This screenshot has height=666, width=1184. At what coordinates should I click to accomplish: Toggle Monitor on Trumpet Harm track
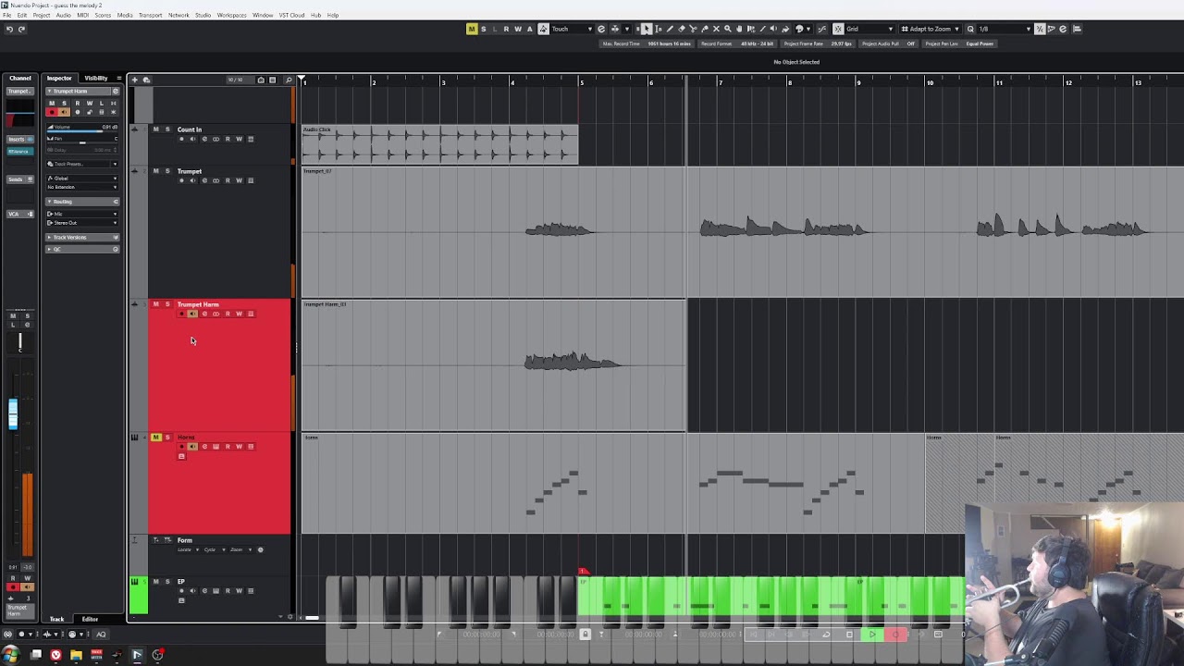point(192,314)
